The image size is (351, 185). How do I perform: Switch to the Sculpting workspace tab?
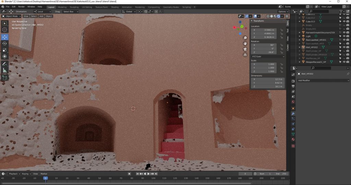coord(74,7)
